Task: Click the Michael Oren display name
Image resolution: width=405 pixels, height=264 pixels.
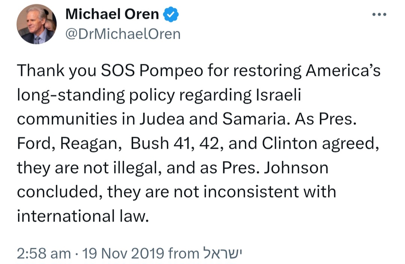Action: click(112, 14)
